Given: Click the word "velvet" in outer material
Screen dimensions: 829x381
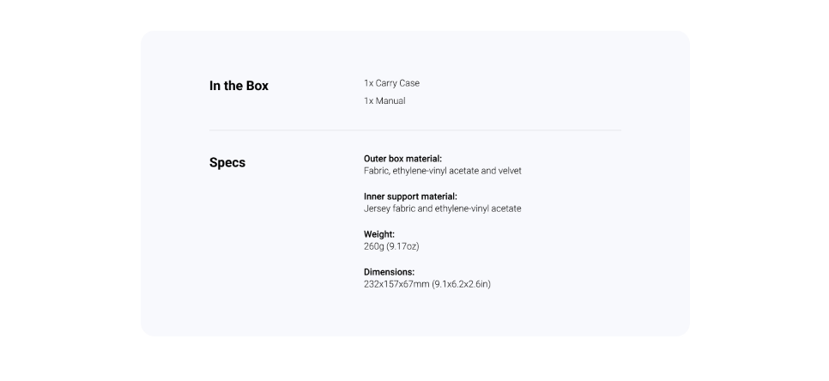Looking at the screenshot, I should [511, 171].
